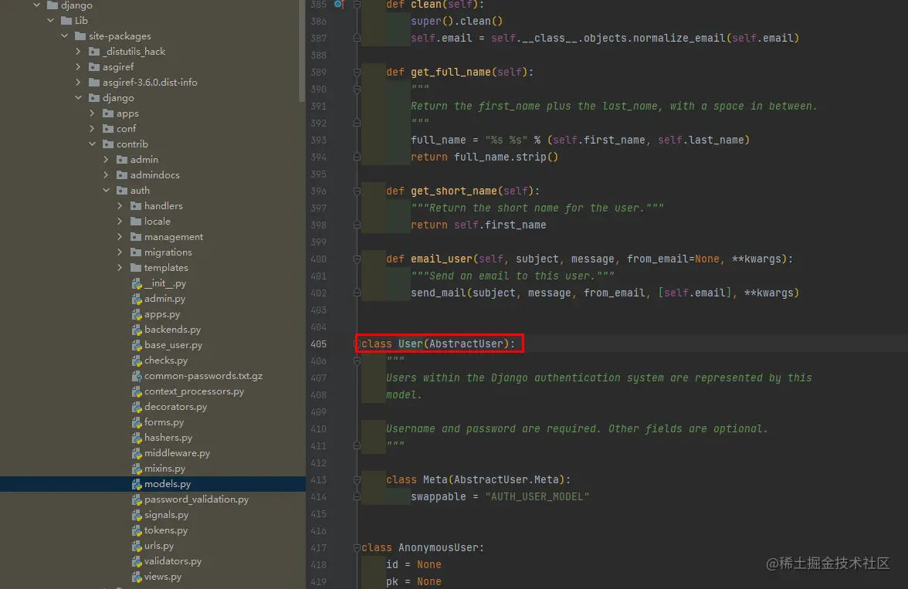The height and width of the screenshot is (589, 908).
Task: Open urls.py file
Action: 159,546
